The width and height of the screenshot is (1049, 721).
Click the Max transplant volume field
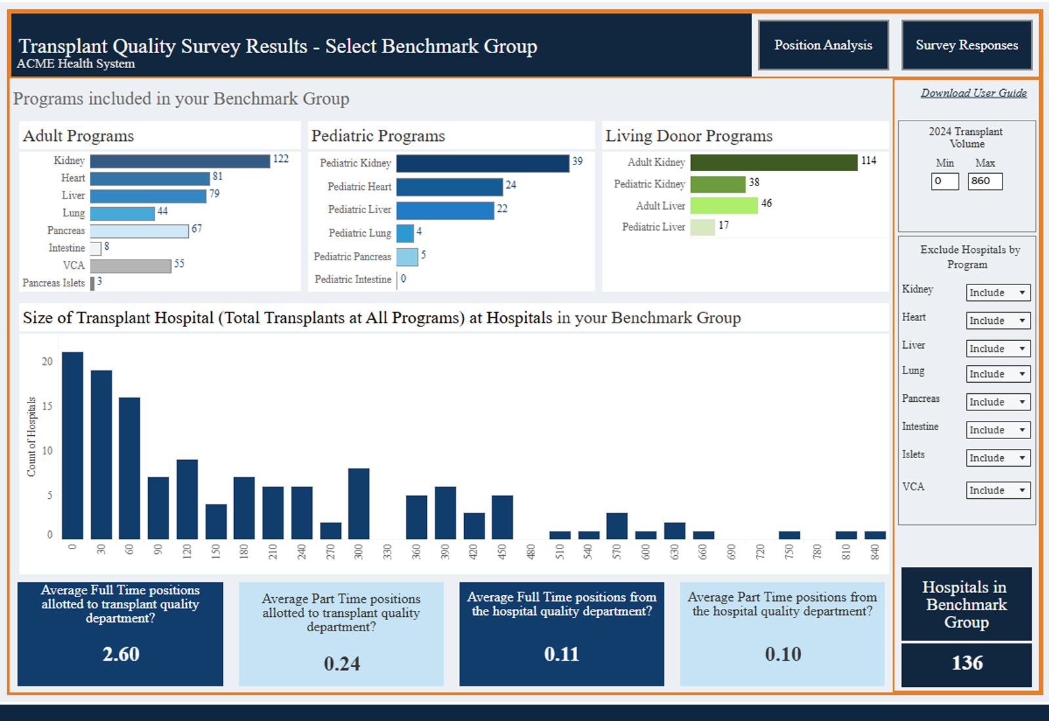pos(985,182)
